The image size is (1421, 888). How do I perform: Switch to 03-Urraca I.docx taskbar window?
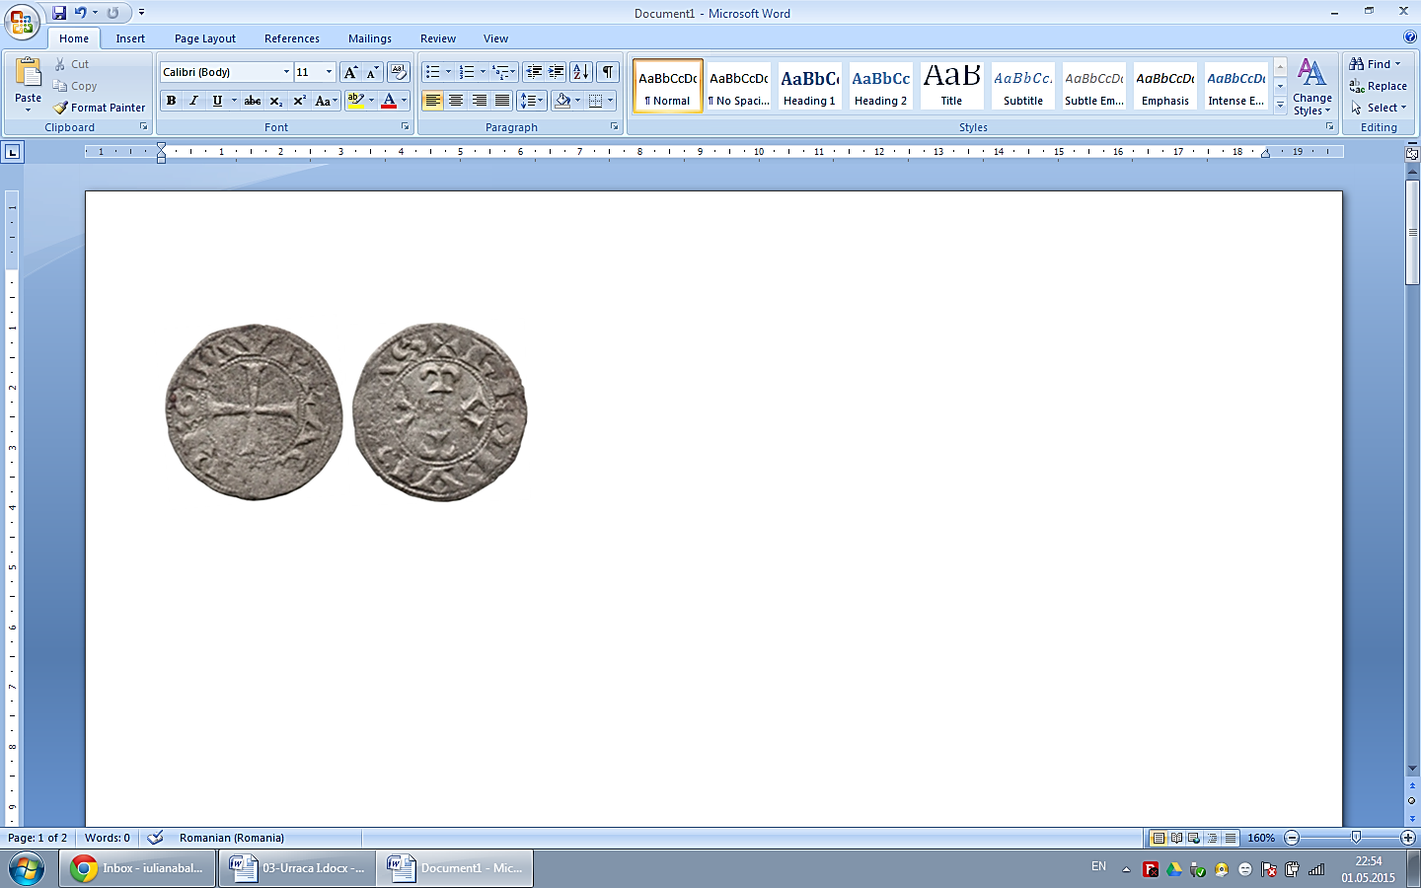pyautogui.click(x=297, y=868)
